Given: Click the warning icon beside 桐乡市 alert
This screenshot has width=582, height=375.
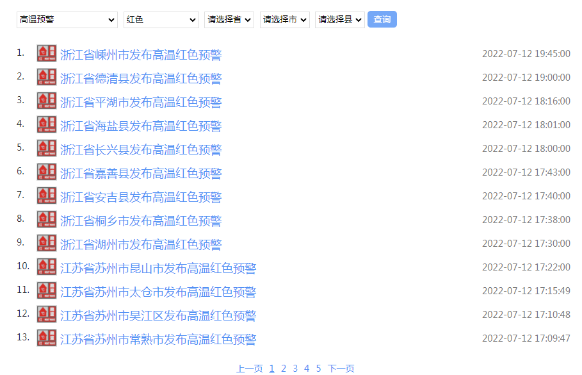Looking at the screenshot, I should pos(47,220).
